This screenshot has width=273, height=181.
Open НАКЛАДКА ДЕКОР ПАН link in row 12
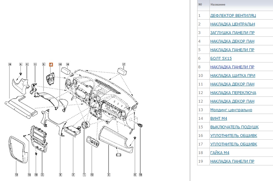click(232, 101)
